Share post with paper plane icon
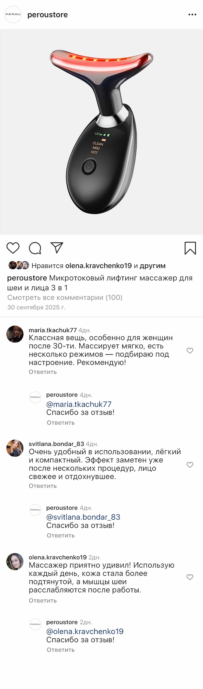 [57, 248]
